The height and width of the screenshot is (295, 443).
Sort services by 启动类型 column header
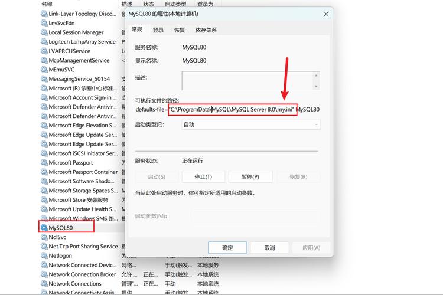[x=175, y=4]
